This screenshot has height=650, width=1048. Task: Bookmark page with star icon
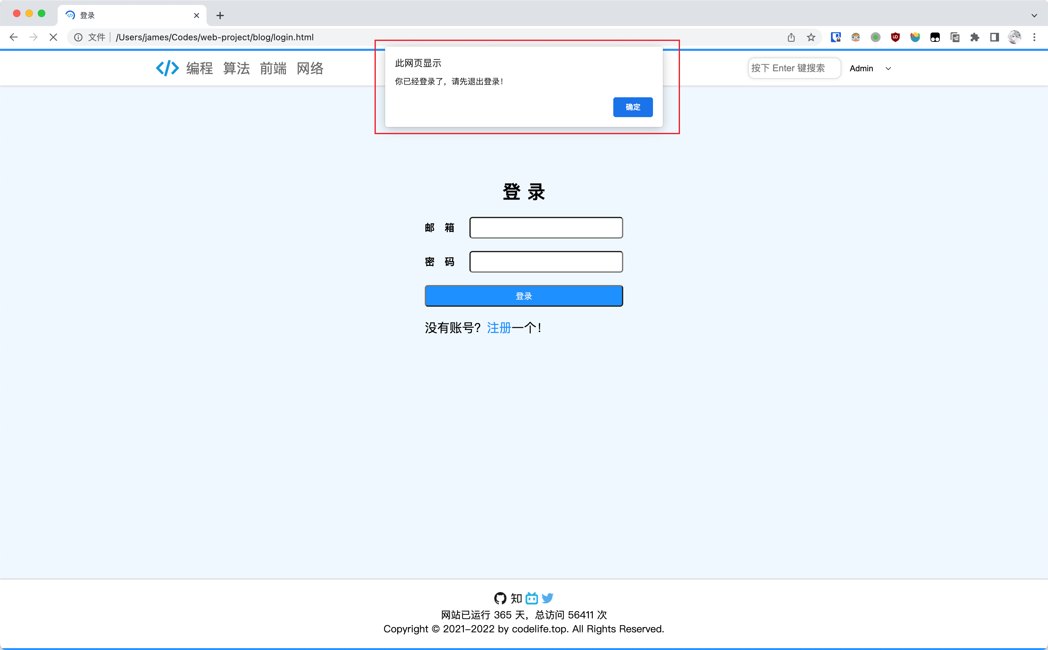tap(811, 37)
